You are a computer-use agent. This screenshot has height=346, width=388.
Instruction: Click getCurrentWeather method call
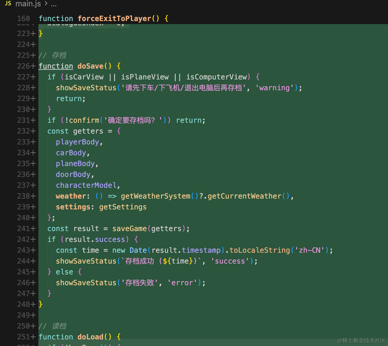point(244,196)
